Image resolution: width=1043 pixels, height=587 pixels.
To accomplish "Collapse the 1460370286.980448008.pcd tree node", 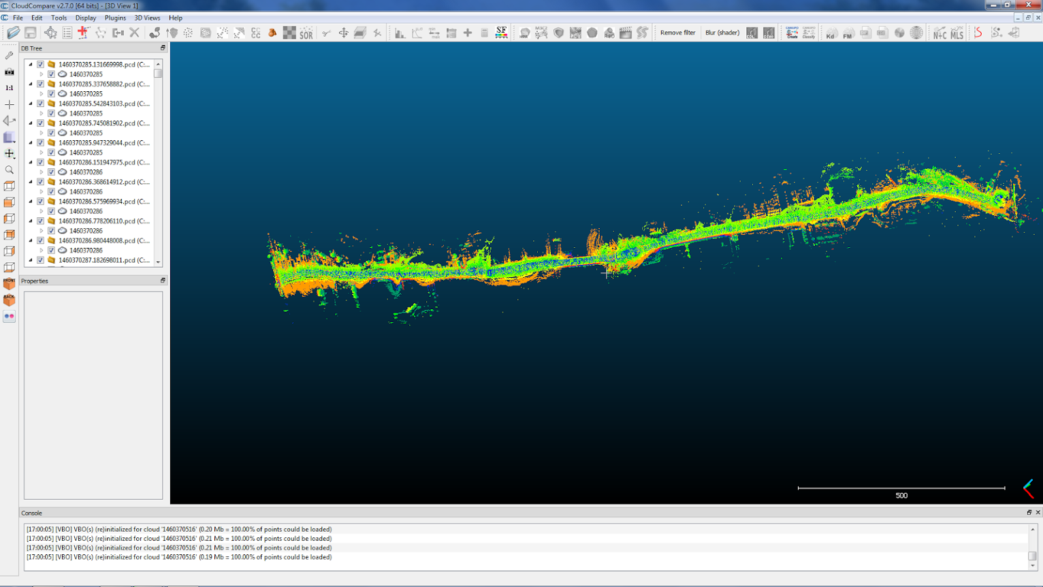I will click(x=31, y=240).
